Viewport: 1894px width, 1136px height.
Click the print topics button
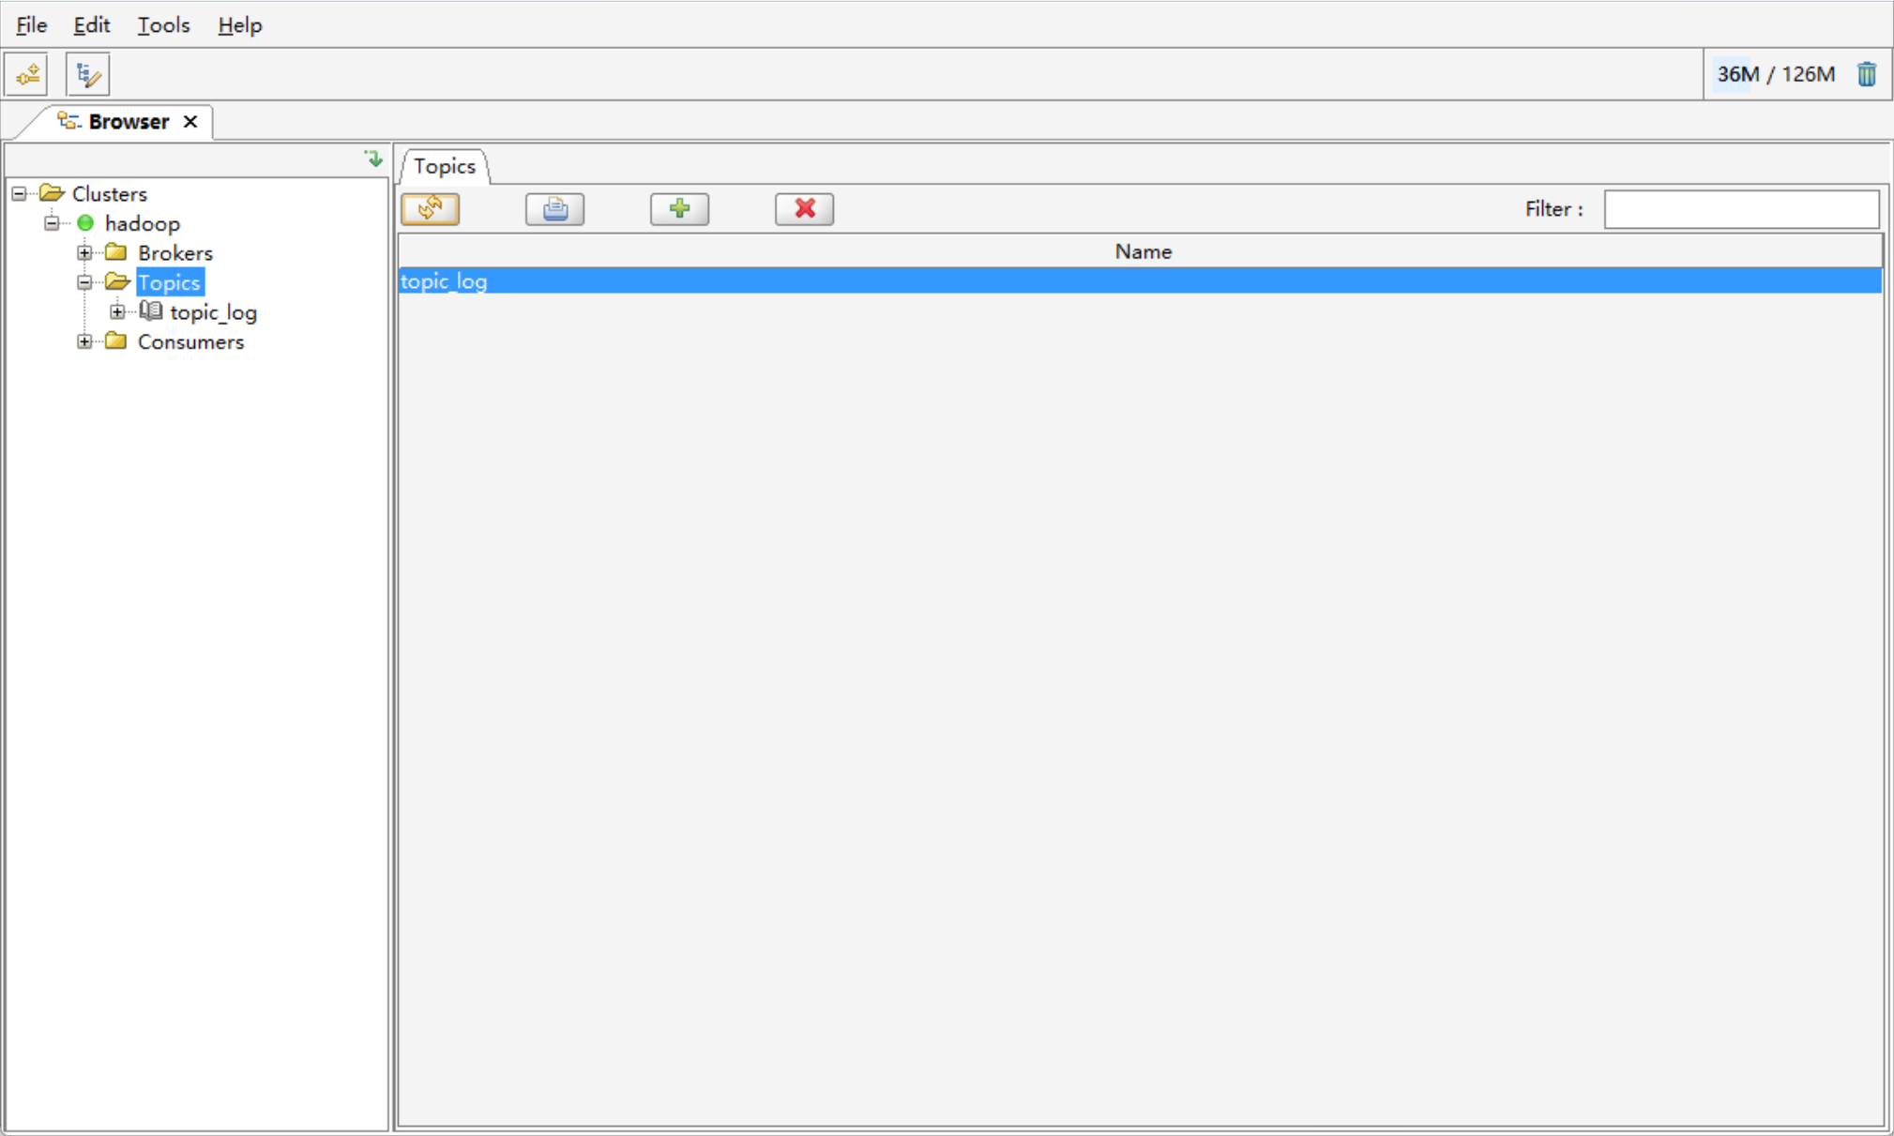[x=554, y=208]
